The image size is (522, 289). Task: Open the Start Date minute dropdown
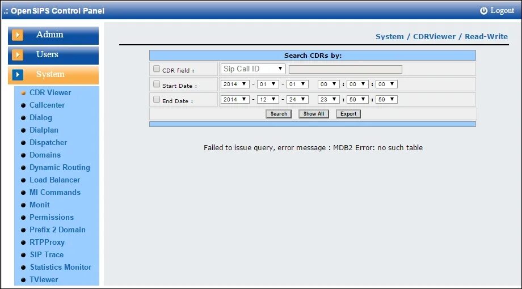pyautogui.click(x=357, y=84)
